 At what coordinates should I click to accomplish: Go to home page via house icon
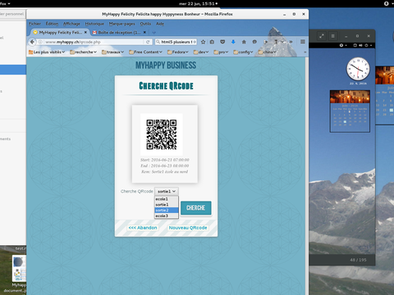pos(244,42)
